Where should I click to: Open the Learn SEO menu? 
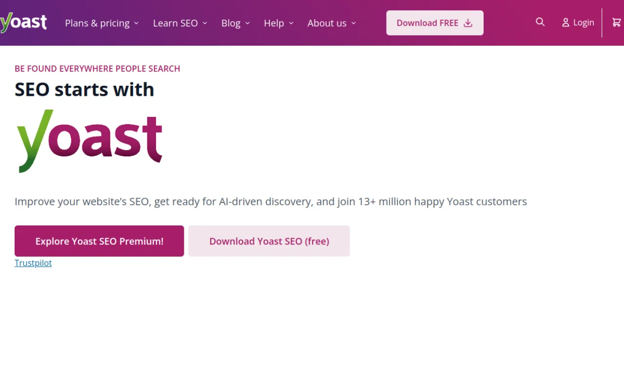[180, 23]
